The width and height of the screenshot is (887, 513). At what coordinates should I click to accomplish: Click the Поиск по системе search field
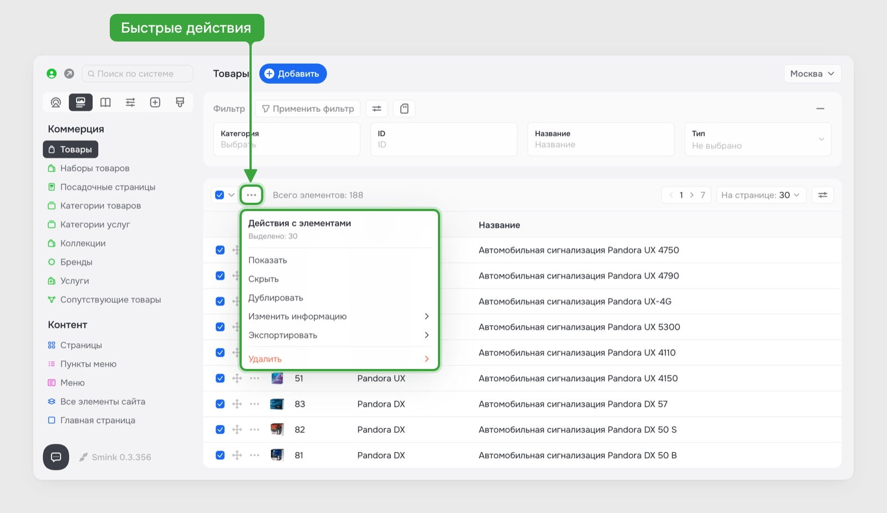137,74
